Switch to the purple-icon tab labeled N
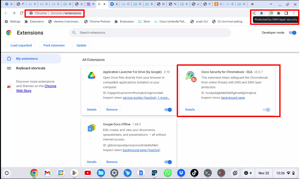 pyautogui.click(x=91, y=4)
